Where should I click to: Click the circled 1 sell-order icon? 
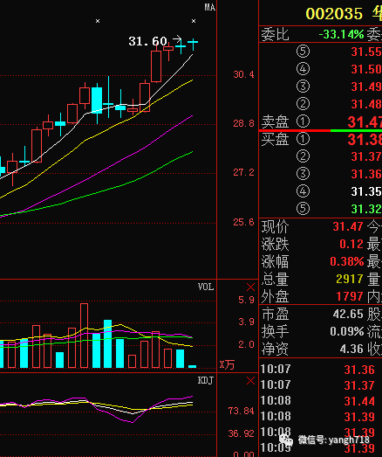tap(303, 121)
